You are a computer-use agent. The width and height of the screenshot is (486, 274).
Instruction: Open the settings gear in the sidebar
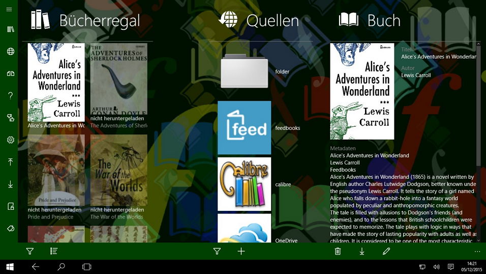pyautogui.click(x=10, y=140)
